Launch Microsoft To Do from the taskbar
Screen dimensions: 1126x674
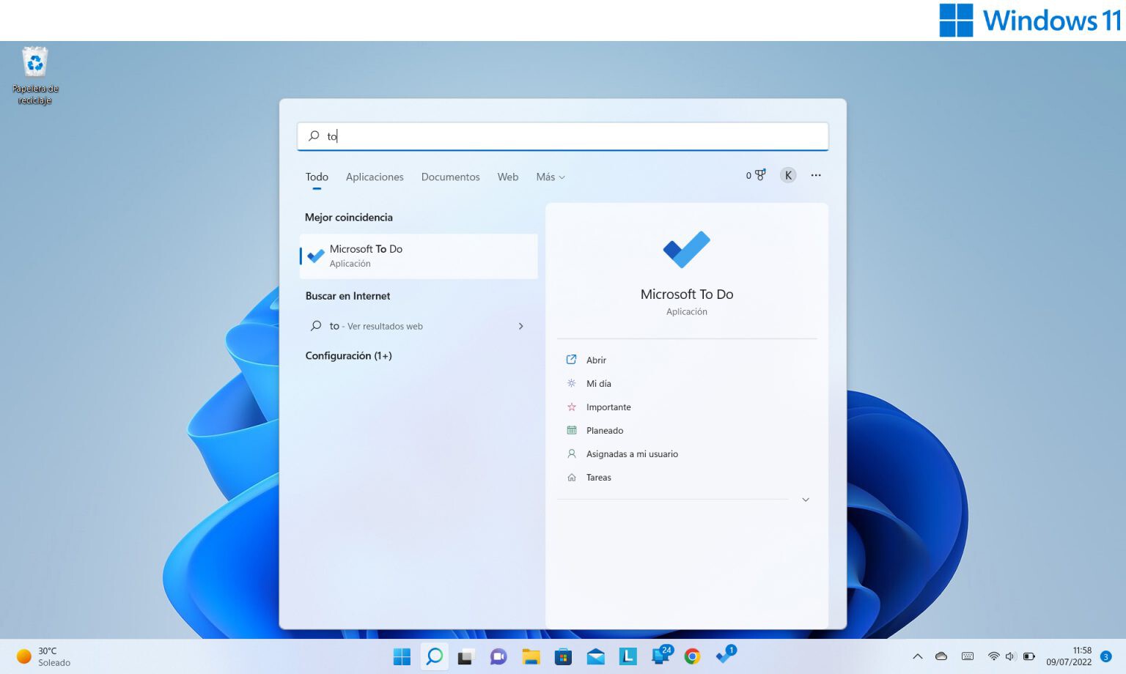point(724,656)
